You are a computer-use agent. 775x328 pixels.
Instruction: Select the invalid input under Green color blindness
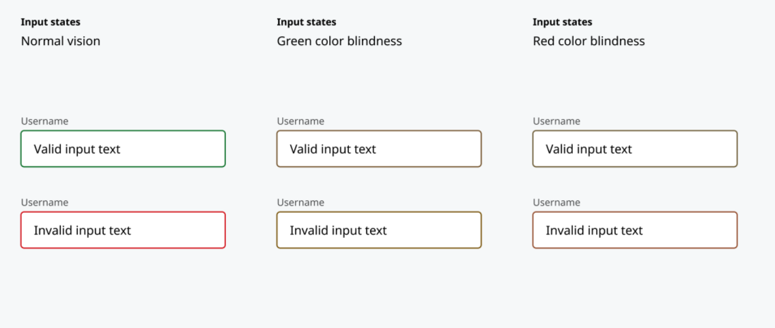(x=379, y=230)
